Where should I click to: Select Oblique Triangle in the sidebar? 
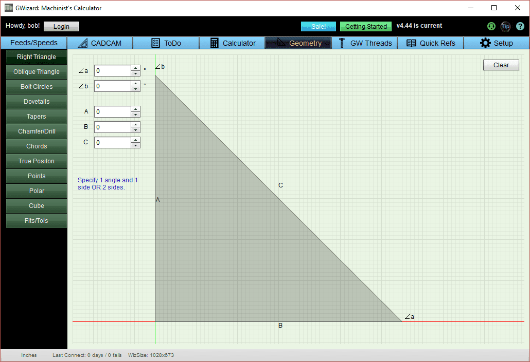(36, 71)
